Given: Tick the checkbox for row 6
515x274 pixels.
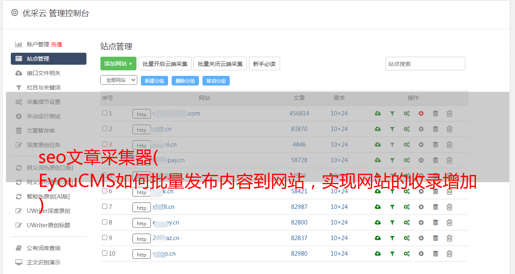Looking at the screenshot, I should [x=104, y=191].
